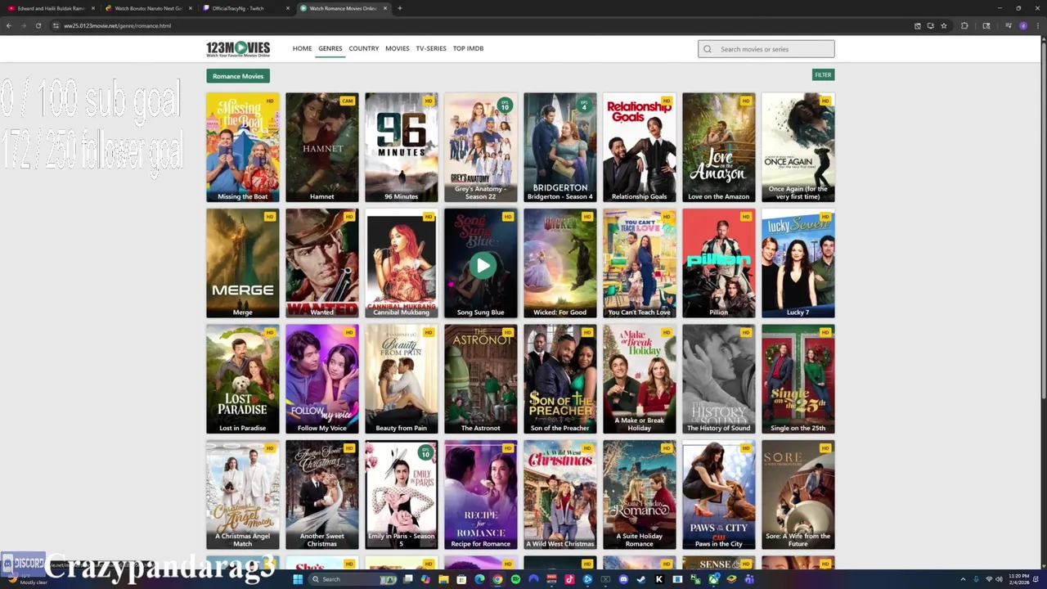This screenshot has width=1047, height=589.
Task: Open the Paws in the City poster
Action: (719, 495)
